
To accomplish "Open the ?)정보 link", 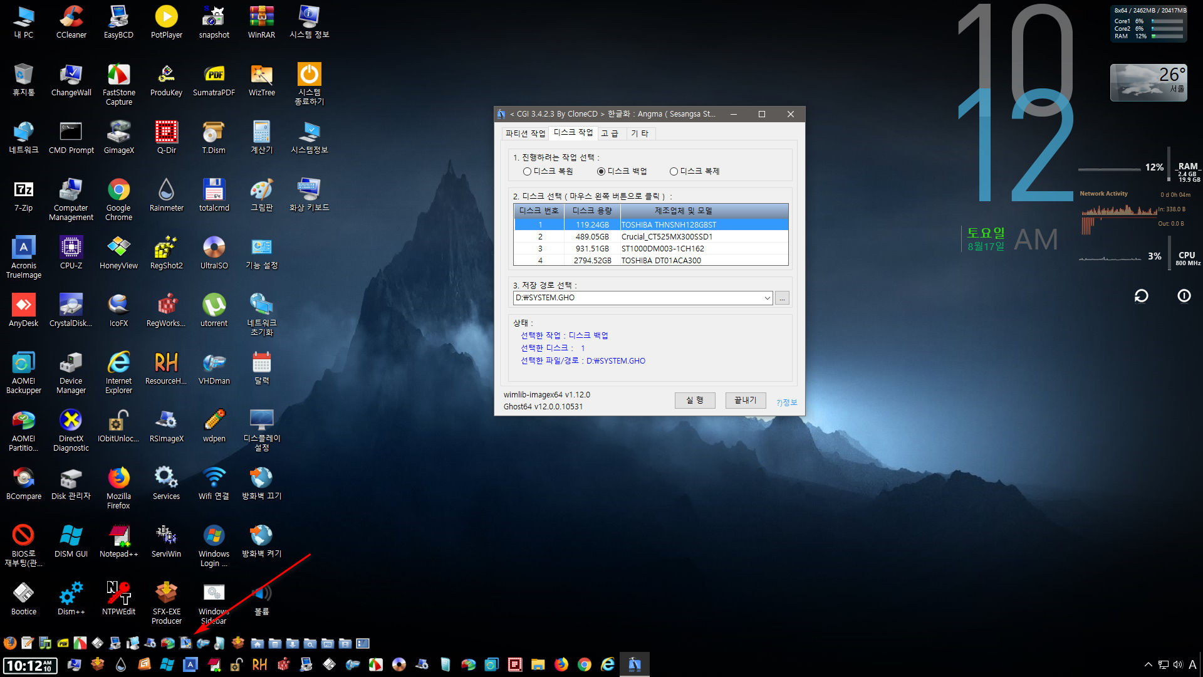I will tap(787, 402).
